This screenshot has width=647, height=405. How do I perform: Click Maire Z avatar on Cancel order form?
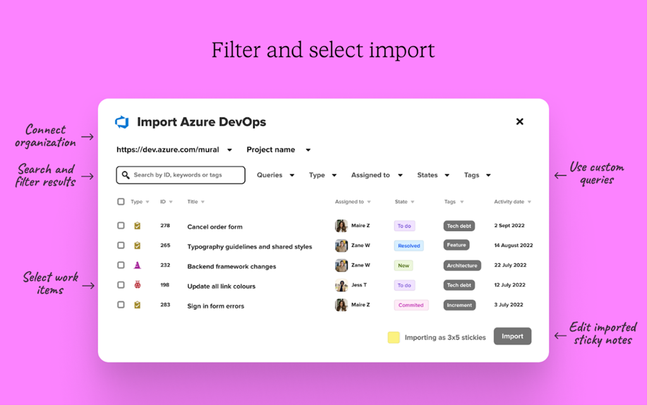coord(341,226)
